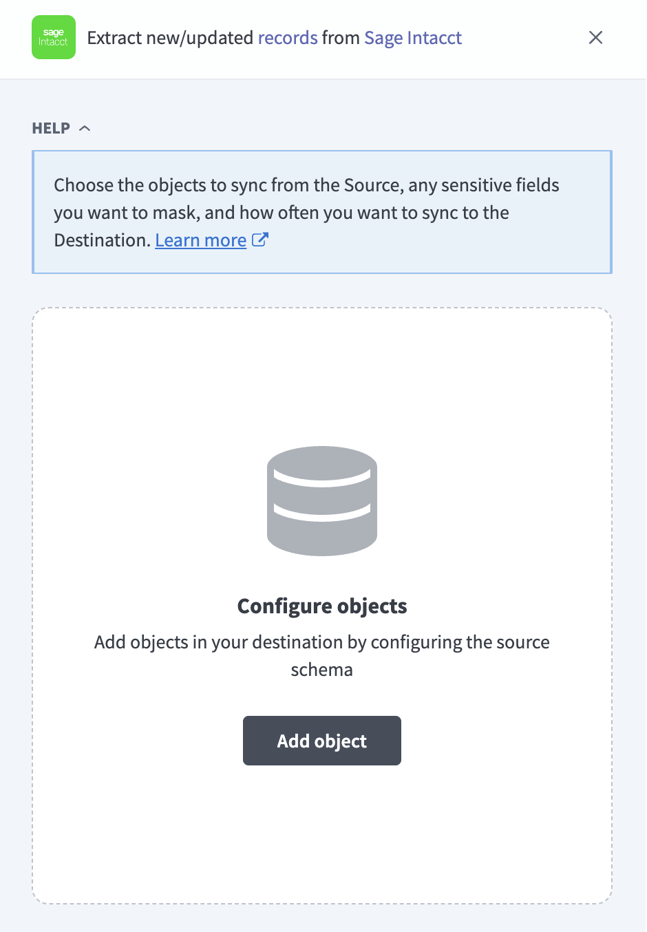Click the gray database cylinder icon
Image resolution: width=647 pixels, height=932 pixels.
click(x=322, y=501)
